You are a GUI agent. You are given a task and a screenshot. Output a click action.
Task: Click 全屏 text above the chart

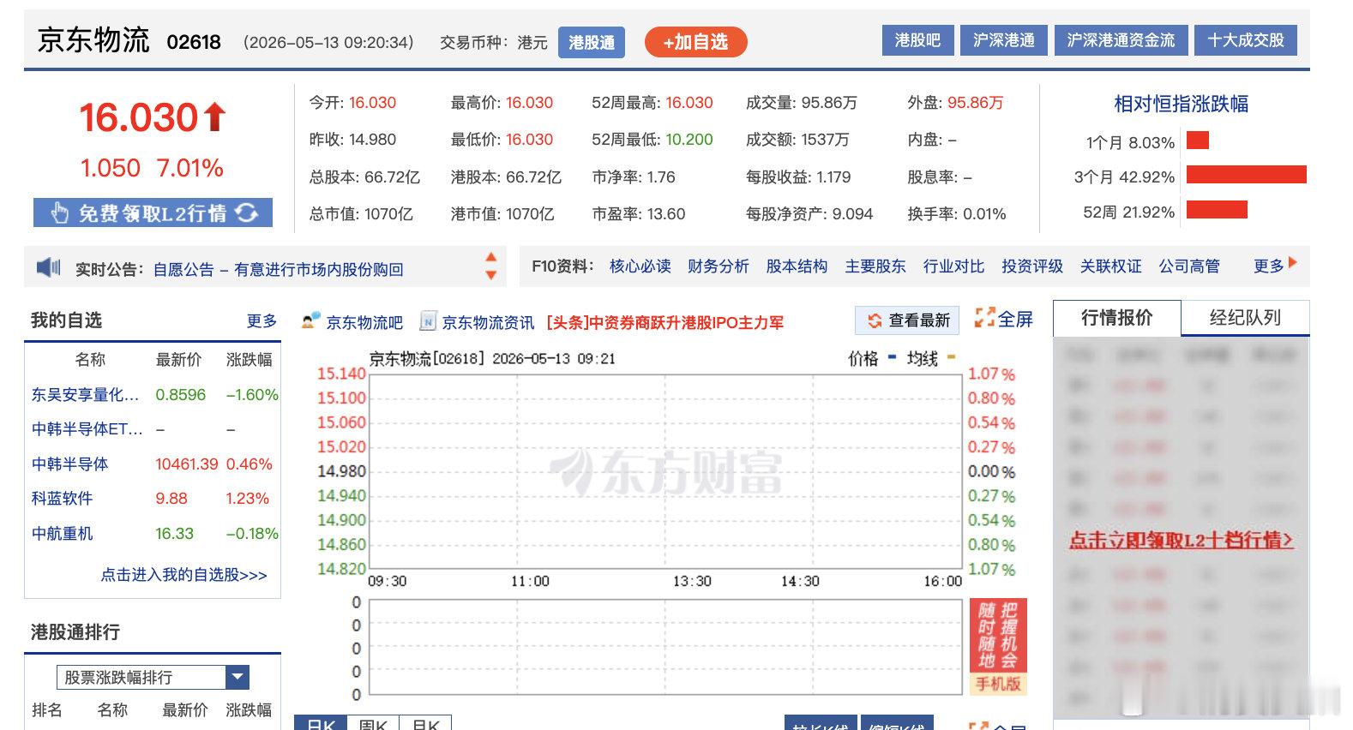pyautogui.click(x=1015, y=319)
